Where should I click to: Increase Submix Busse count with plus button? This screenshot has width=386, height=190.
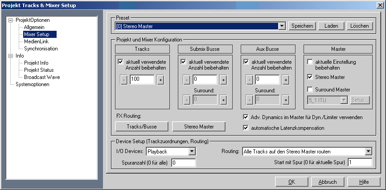coord(223,80)
